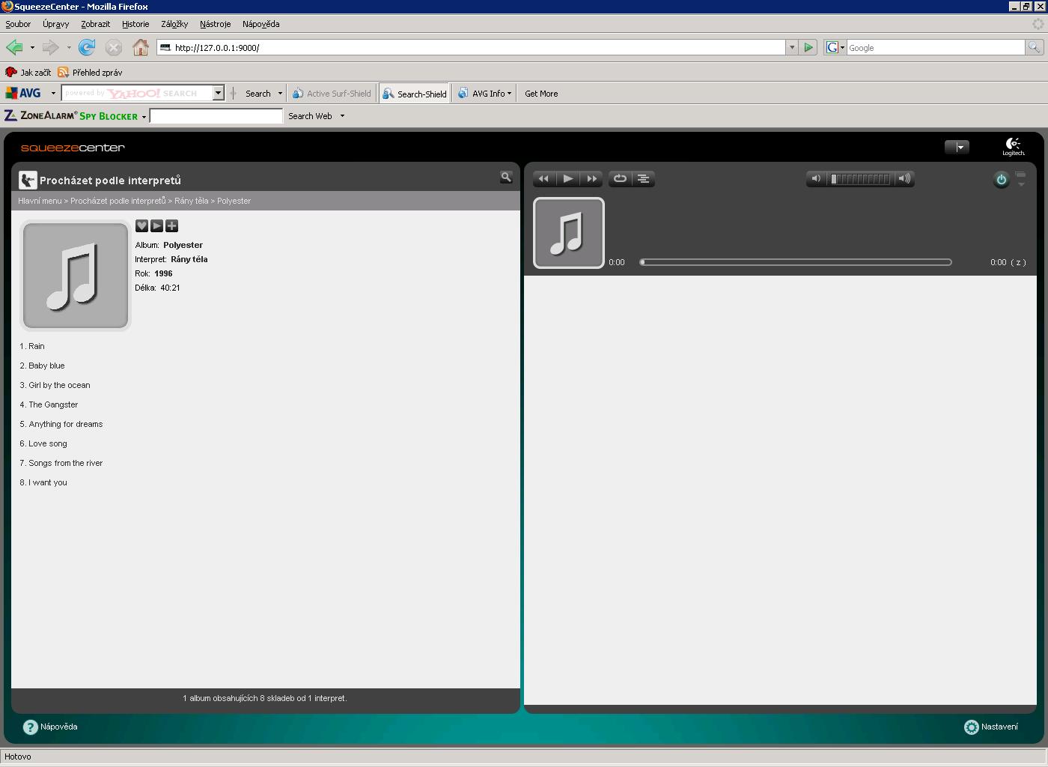Toggle shuffle mode in the player
This screenshot has width=1048, height=767.
[643, 179]
